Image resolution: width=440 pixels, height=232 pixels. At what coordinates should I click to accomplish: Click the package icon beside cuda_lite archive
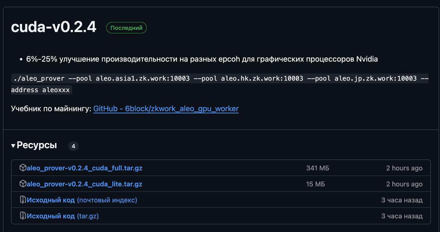click(23, 184)
